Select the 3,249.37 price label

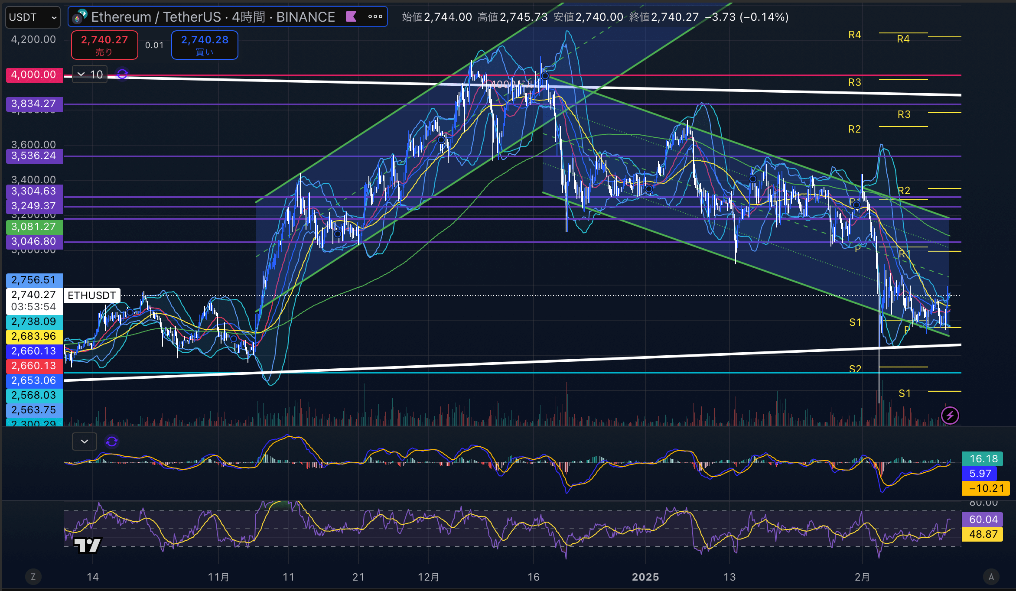pyautogui.click(x=34, y=206)
